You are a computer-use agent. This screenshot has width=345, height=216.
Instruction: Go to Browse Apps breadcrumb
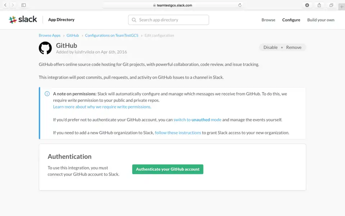[x=50, y=36]
